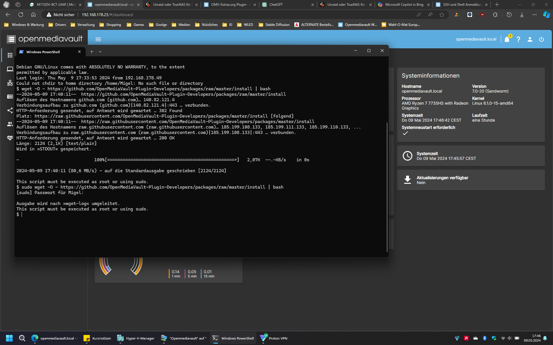Open the Storage section in sidebar
This screenshot has width=553, height=345.
(x=10, y=97)
